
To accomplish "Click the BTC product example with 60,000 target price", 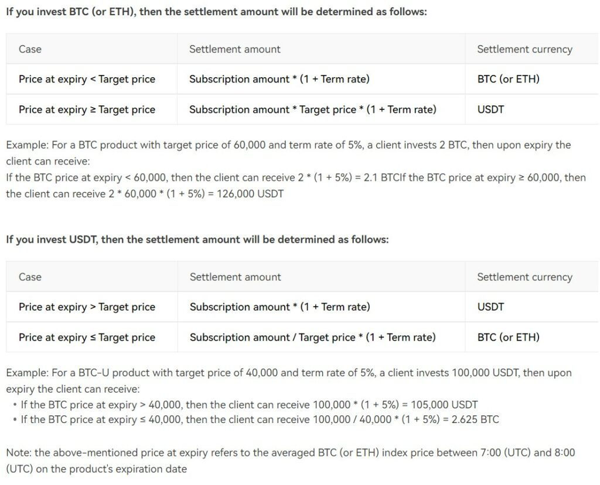I will pyautogui.click(x=288, y=145).
